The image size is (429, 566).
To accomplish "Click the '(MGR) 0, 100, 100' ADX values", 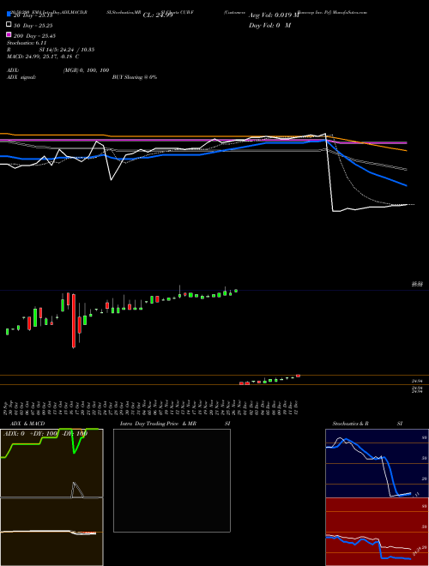I will click(86, 70).
